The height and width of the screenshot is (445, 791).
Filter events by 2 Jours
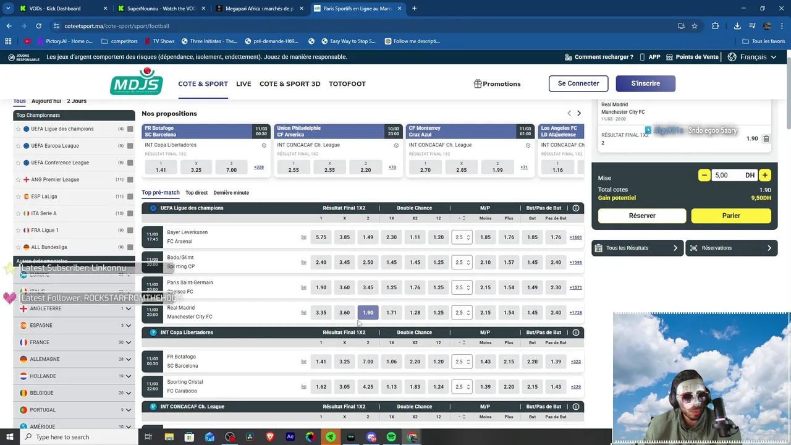coord(77,101)
